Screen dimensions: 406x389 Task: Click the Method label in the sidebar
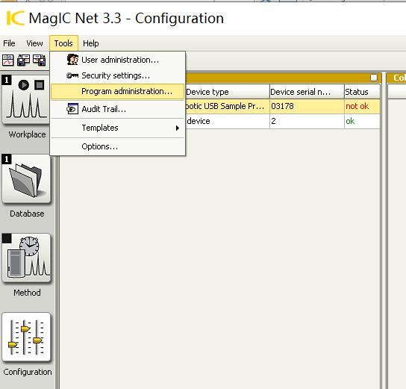(x=27, y=293)
